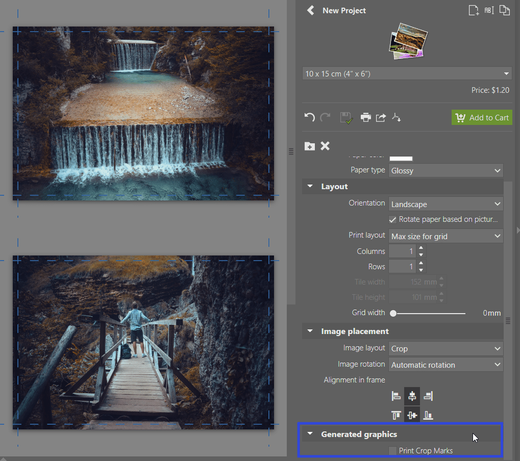Align image left in frame
This screenshot has height=461, width=520.
point(396,396)
